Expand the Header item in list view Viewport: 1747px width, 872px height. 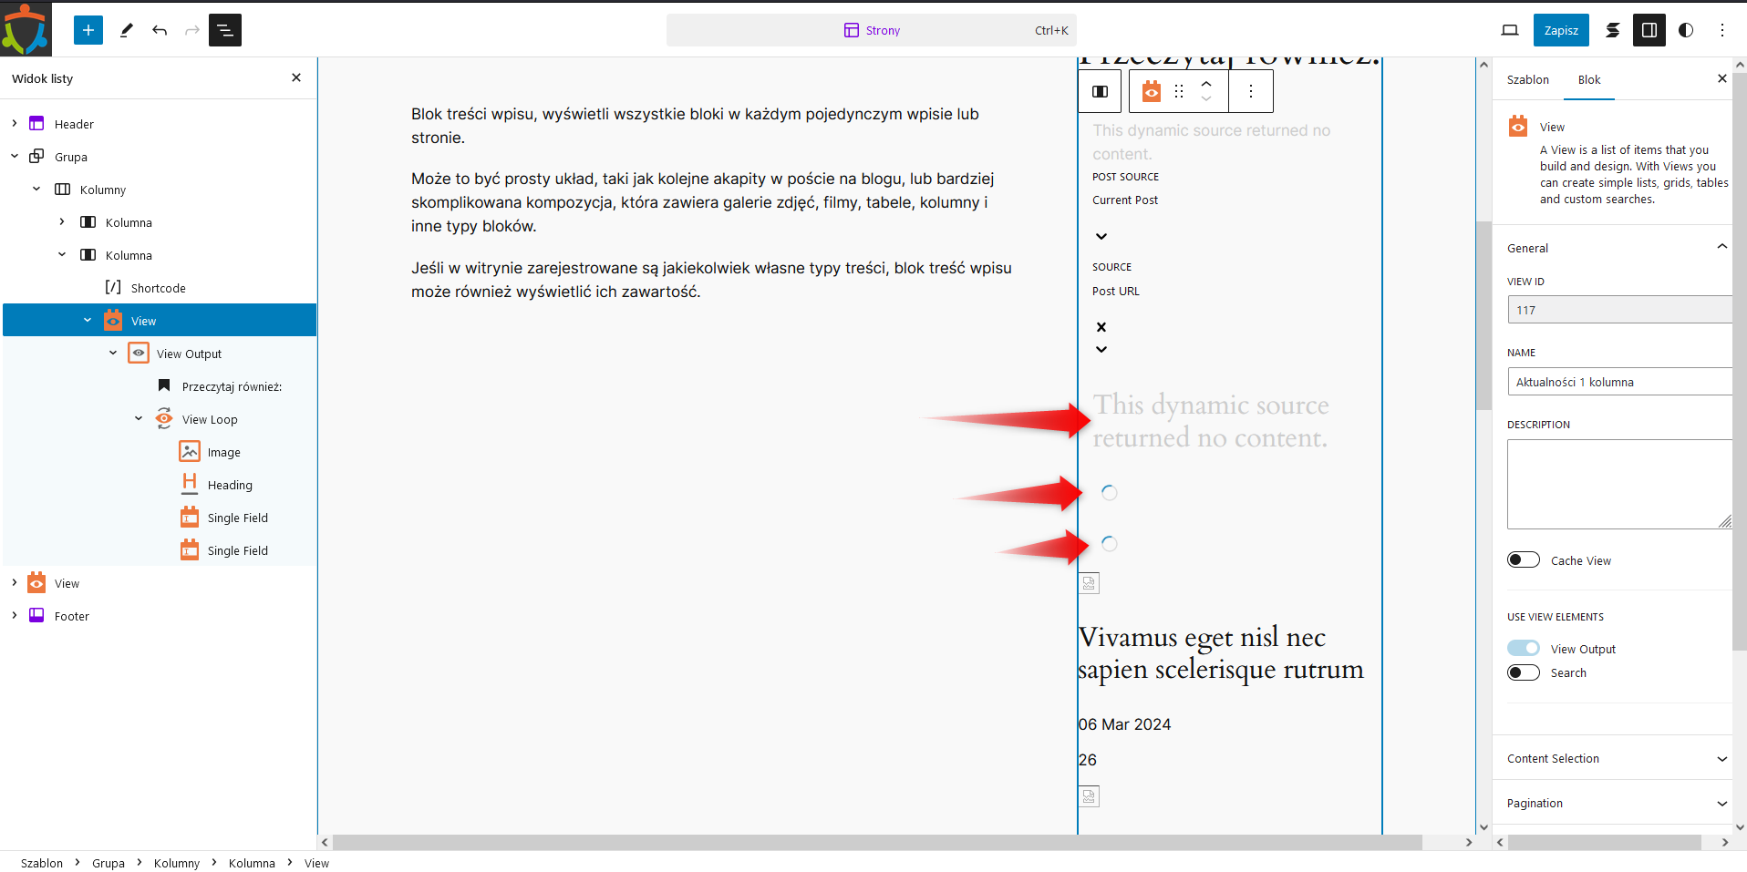click(x=15, y=124)
